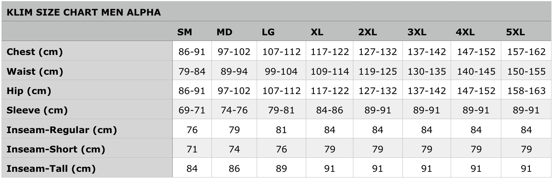Click the KLIM SIZE CHART MEN ALPHA title
The image size is (553, 179).
click(83, 13)
